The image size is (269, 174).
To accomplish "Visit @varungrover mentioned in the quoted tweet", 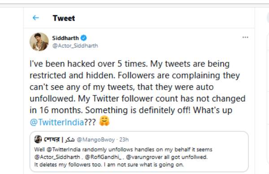I will pyautogui.click(x=144, y=157).
